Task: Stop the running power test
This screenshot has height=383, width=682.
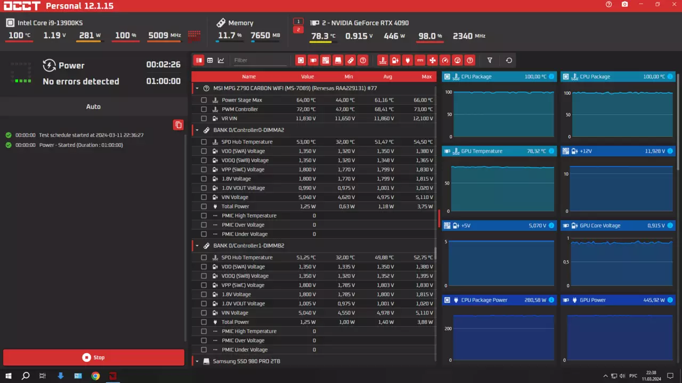Action: pos(94,357)
